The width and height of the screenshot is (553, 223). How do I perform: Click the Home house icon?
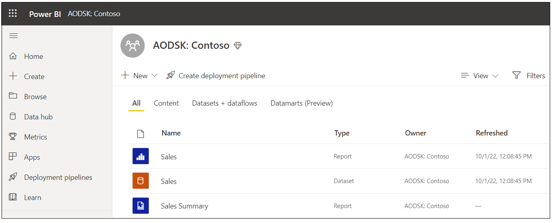click(x=13, y=56)
